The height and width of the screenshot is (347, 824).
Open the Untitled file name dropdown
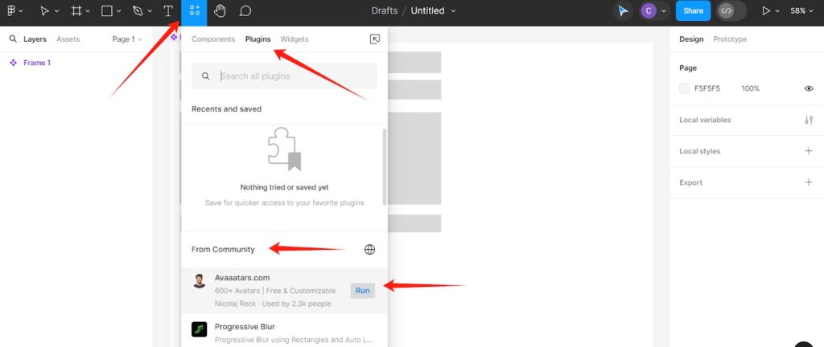click(x=453, y=11)
